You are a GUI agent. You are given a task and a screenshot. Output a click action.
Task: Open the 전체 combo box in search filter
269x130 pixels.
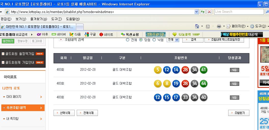173,40
